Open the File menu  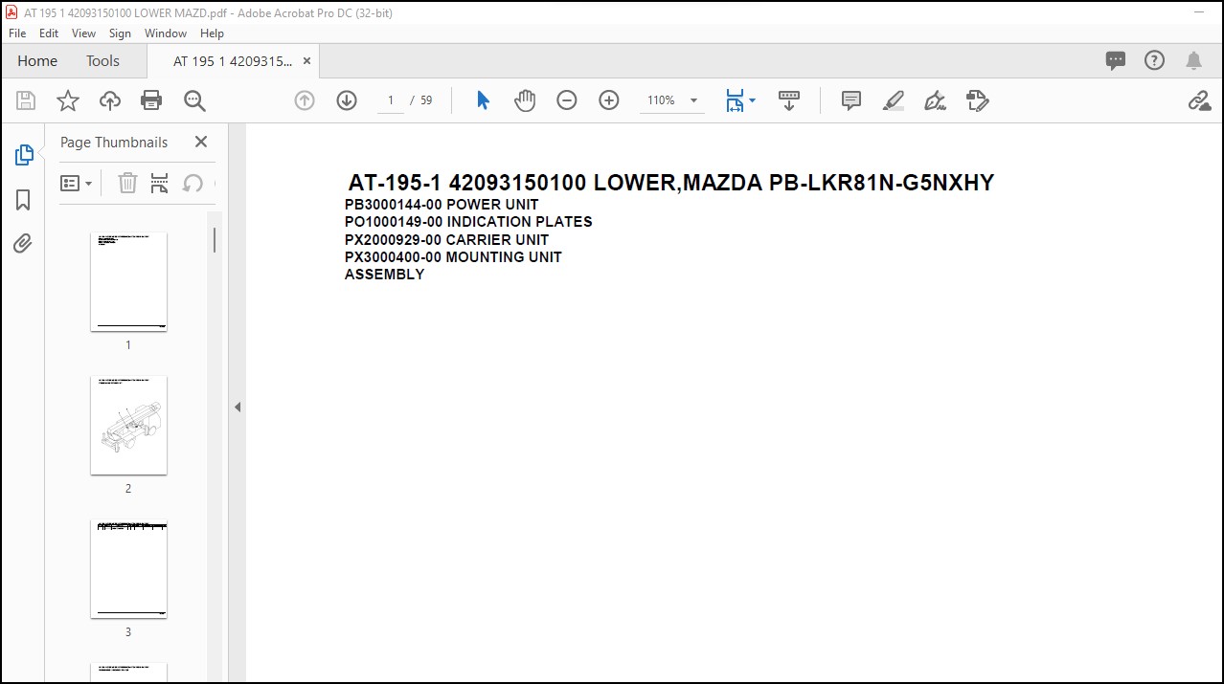tap(17, 33)
